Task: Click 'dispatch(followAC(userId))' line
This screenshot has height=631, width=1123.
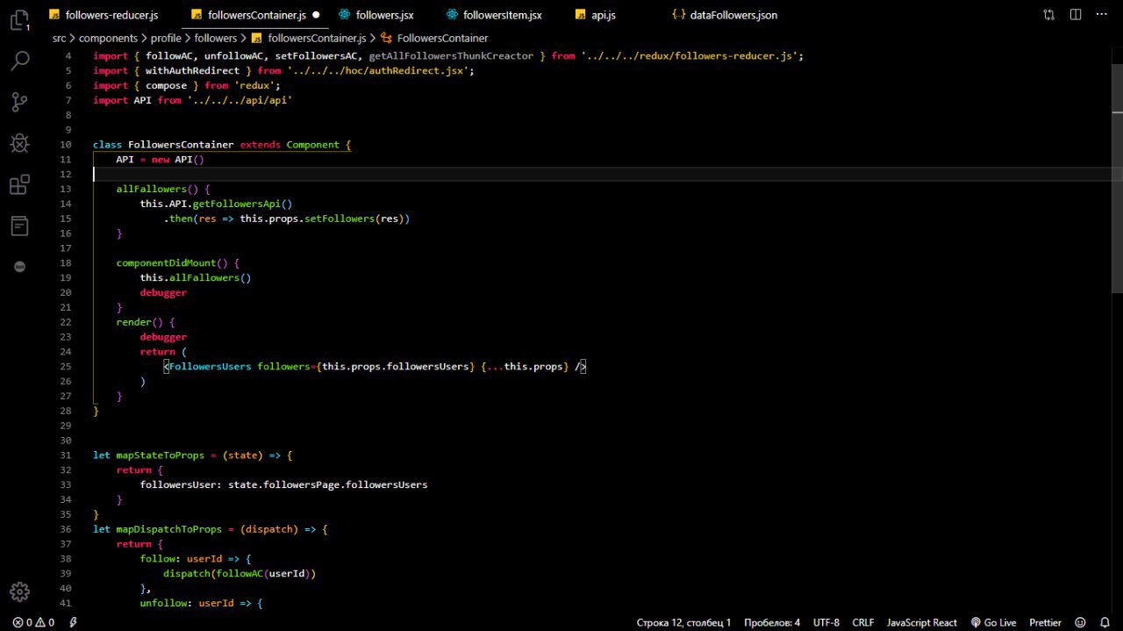Action: tap(240, 573)
